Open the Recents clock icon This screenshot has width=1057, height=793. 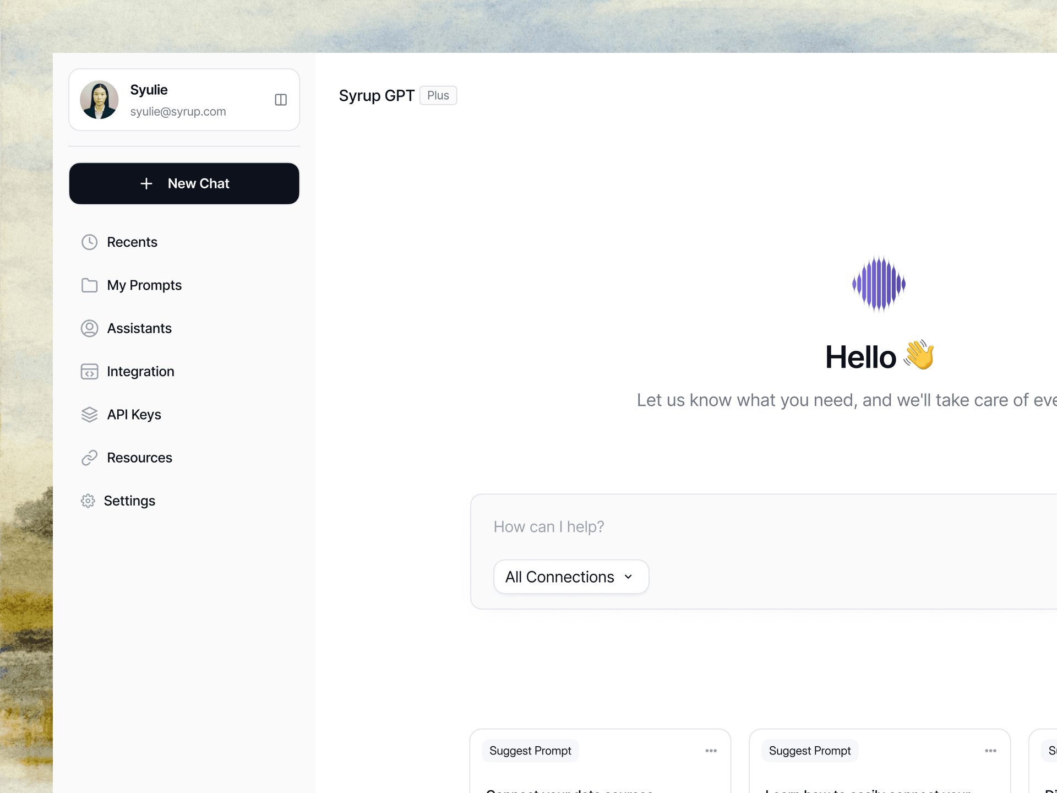(x=90, y=242)
